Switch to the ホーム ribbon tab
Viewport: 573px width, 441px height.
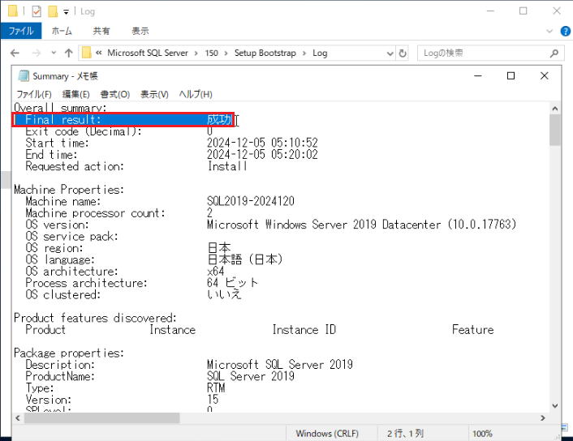[62, 31]
